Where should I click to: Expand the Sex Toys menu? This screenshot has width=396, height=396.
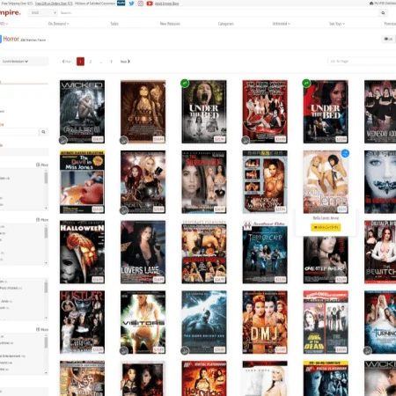pyautogui.click(x=337, y=24)
